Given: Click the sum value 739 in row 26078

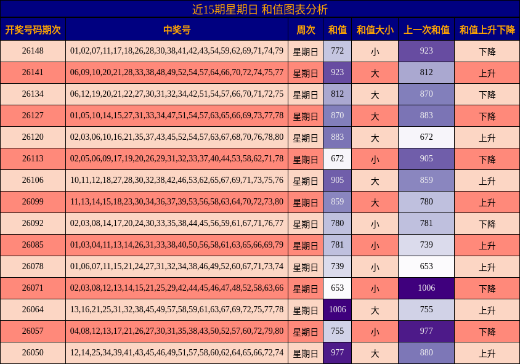Looking at the screenshot, I should (337, 267).
